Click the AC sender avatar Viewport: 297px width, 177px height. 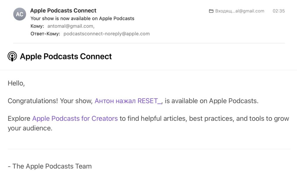(x=20, y=14)
